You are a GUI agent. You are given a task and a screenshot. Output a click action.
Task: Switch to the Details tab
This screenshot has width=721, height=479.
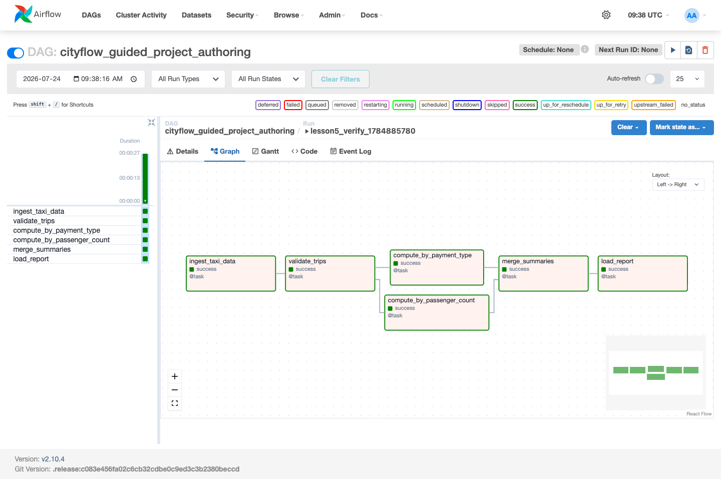click(x=183, y=151)
